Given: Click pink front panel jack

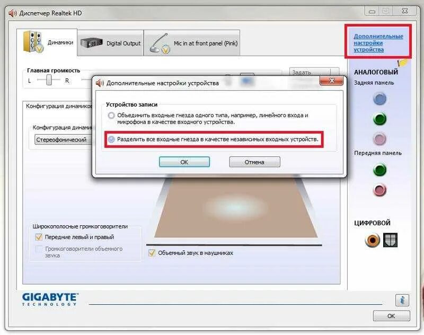Looking at the screenshot, I should pyautogui.click(x=379, y=190).
